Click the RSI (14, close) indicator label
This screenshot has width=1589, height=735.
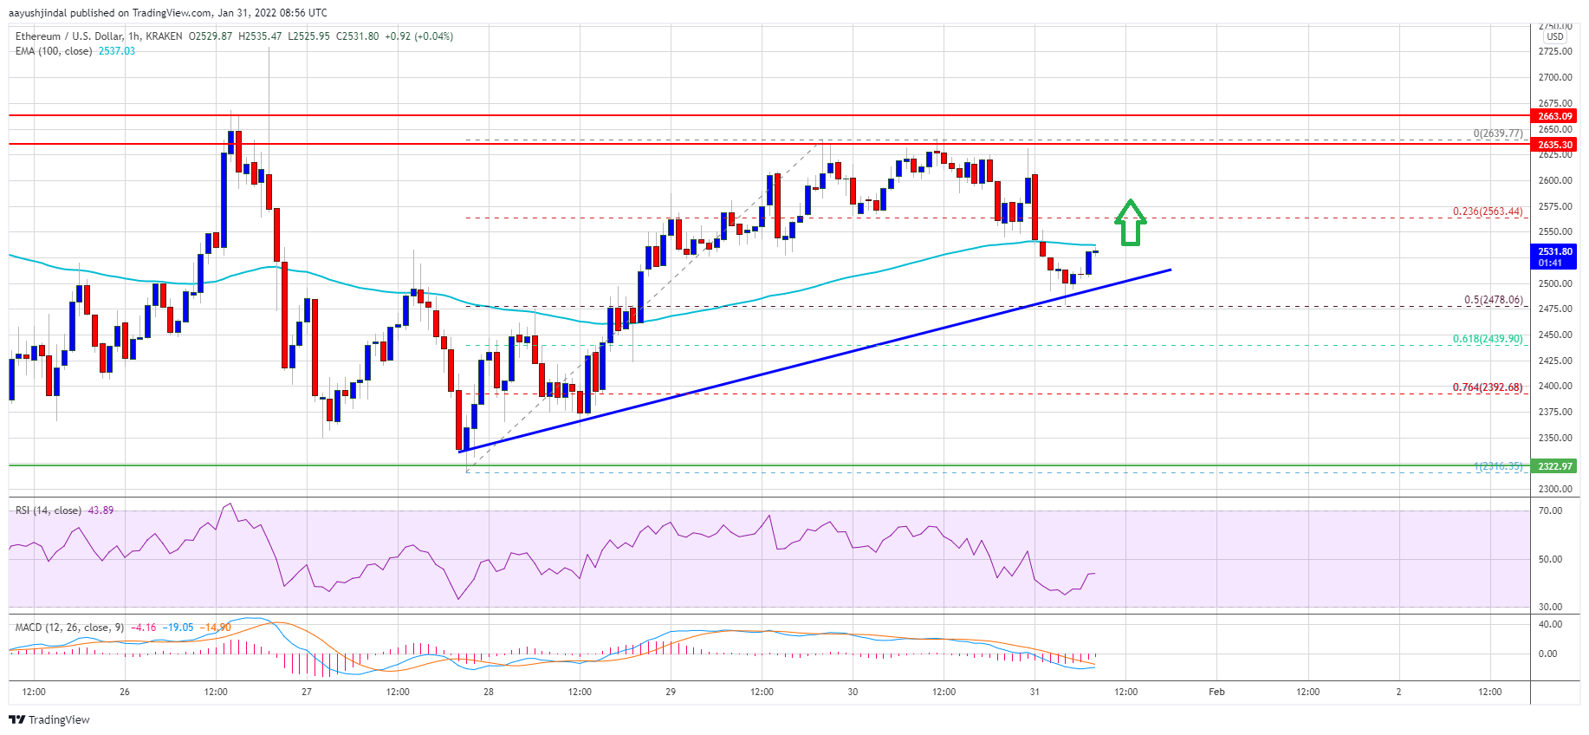49,511
